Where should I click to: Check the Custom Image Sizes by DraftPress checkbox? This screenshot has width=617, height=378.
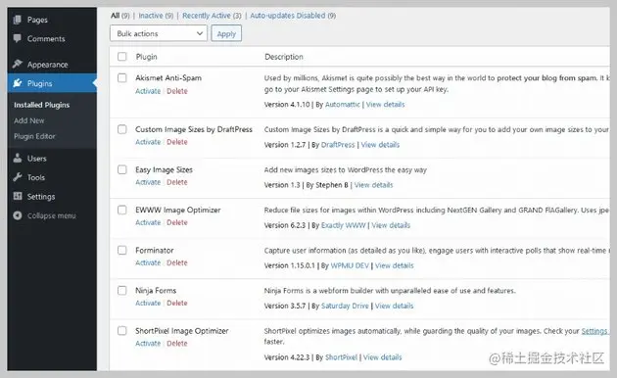(122, 129)
